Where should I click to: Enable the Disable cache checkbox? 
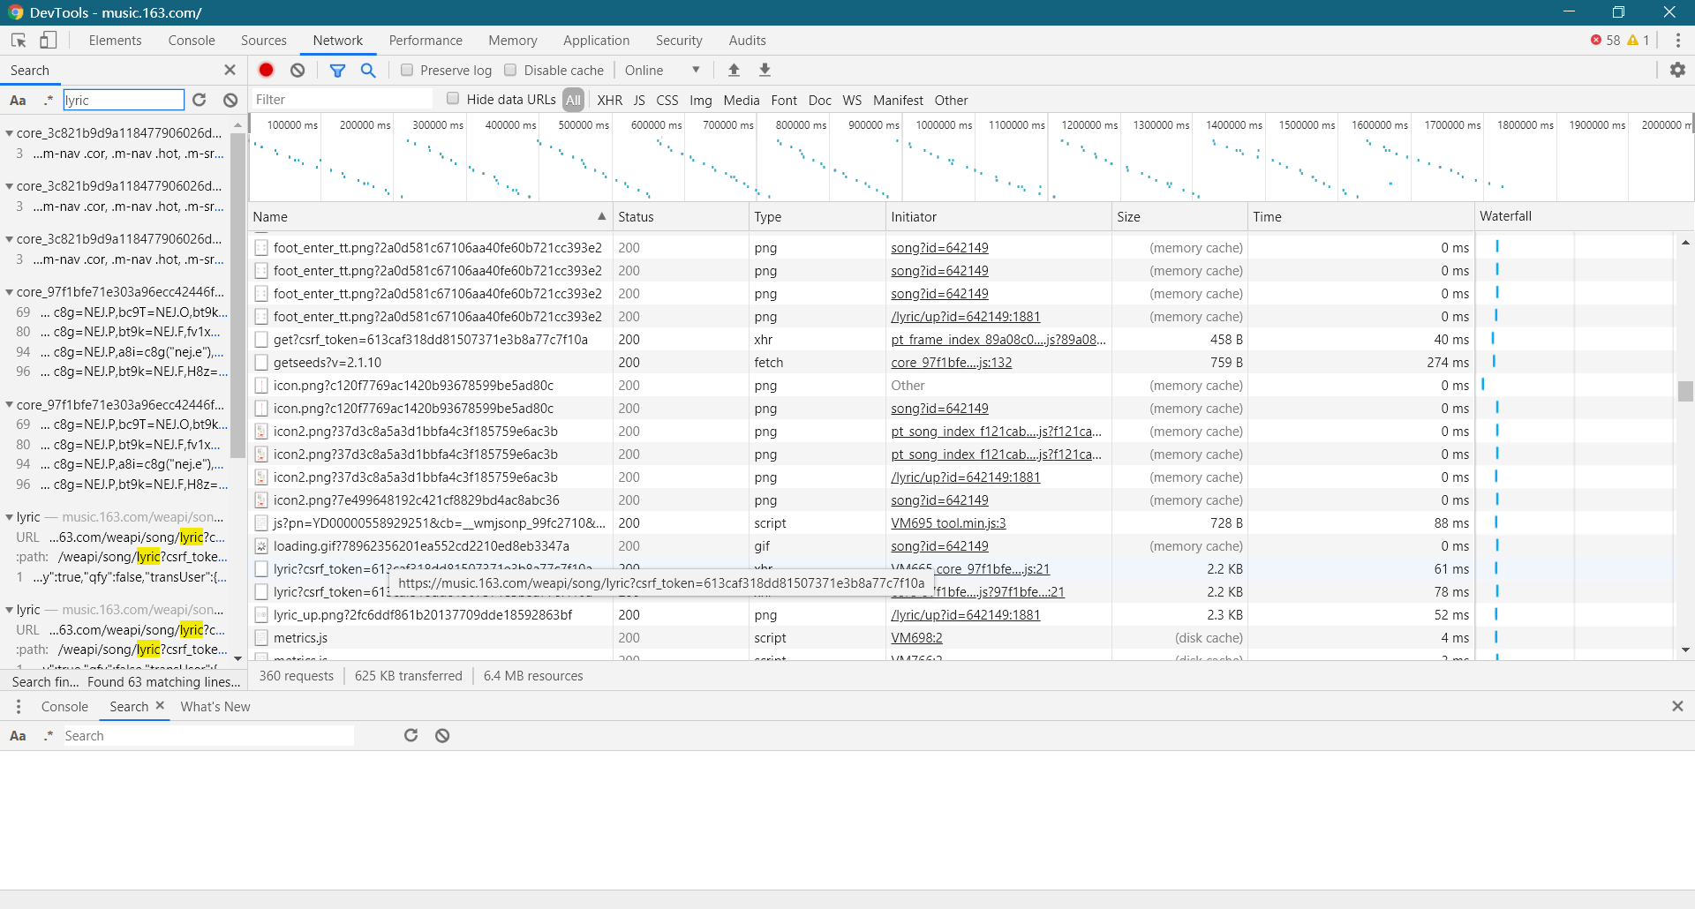[x=510, y=70]
